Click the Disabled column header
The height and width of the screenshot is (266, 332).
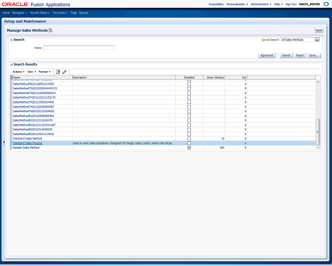point(189,77)
